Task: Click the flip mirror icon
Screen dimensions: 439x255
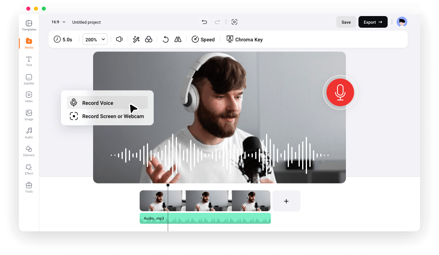Action: tap(178, 39)
